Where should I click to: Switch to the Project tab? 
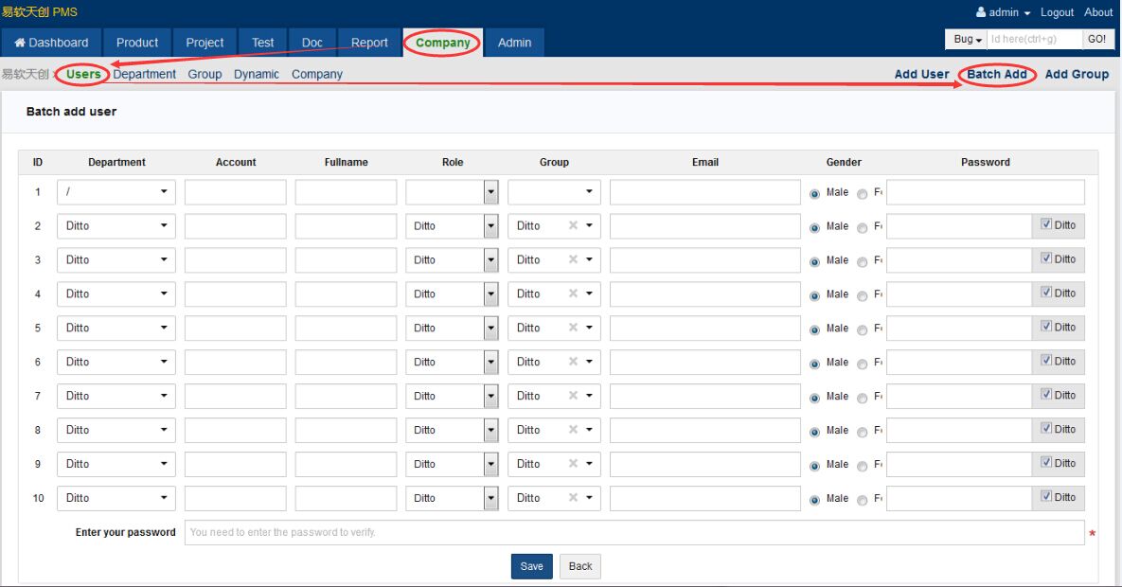(205, 43)
